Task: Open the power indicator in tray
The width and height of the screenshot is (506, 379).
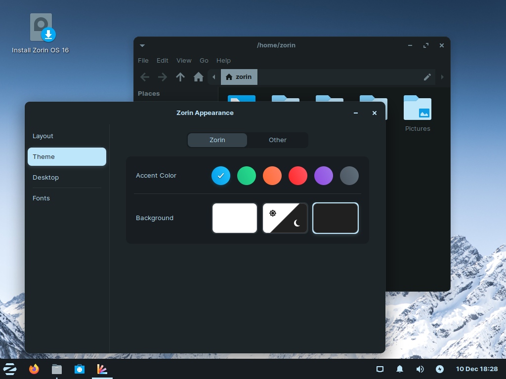Action: coord(440,369)
